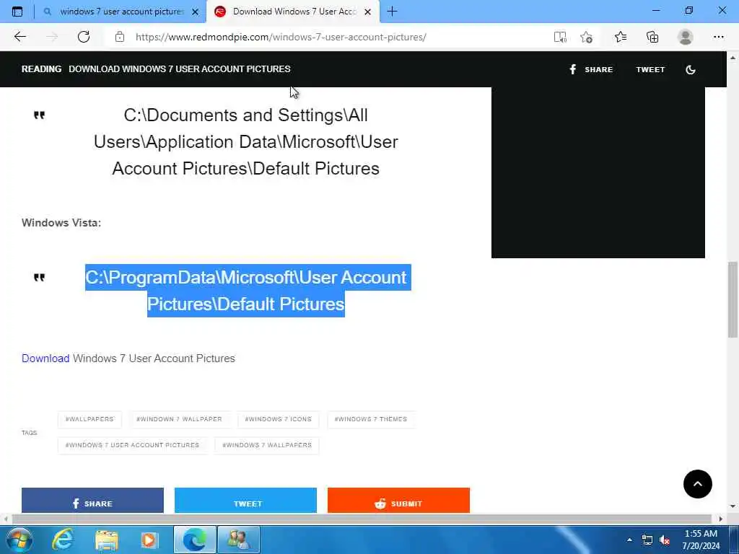Toggle dark mode moon icon
The image size is (739, 554).
pos(691,70)
